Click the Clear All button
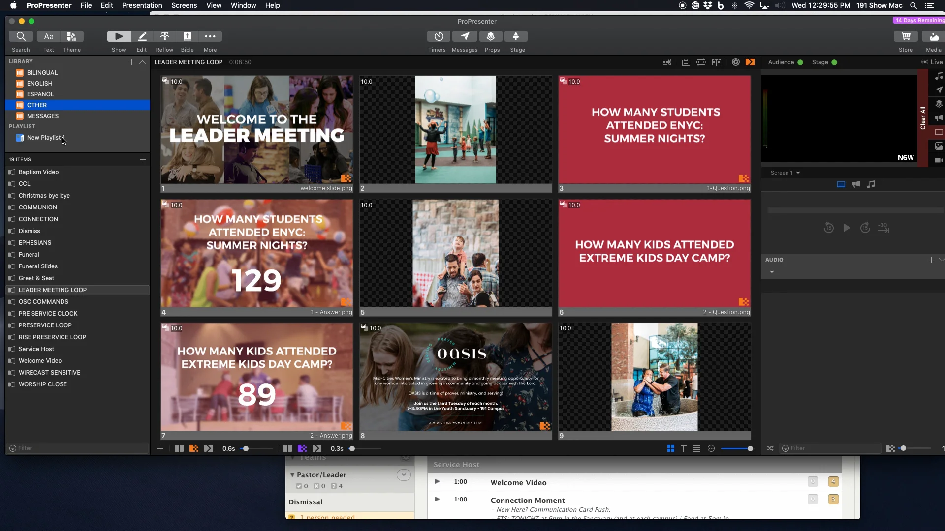945x531 pixels. (924, 116)
